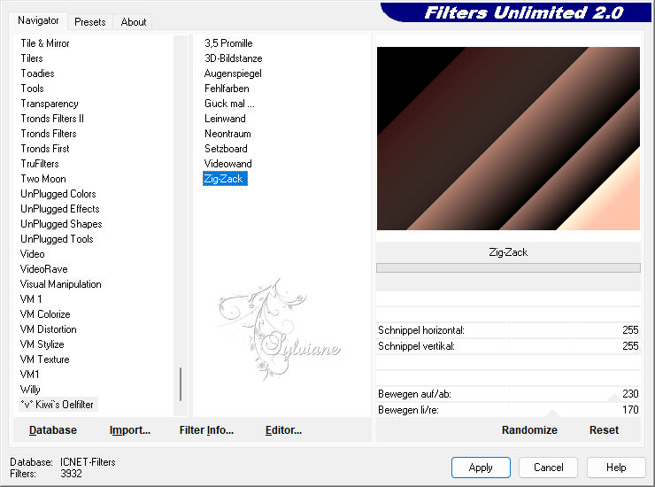Pick UnPlugged Tools category
Screen dimensions: 655x487
(x=57, y=239)
